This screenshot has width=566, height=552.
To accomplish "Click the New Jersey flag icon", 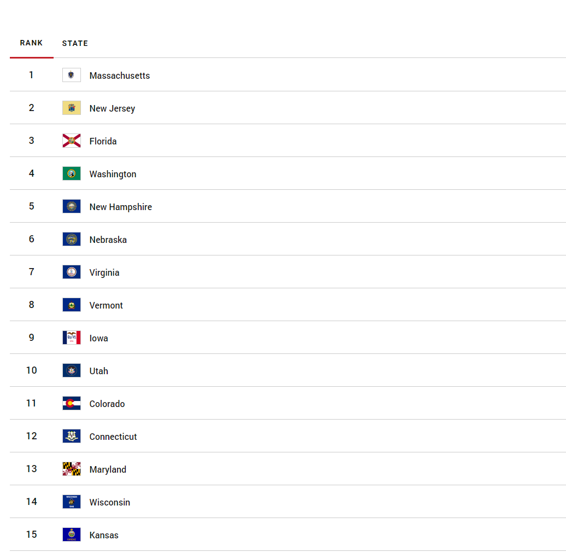I will tap(72, 108).
